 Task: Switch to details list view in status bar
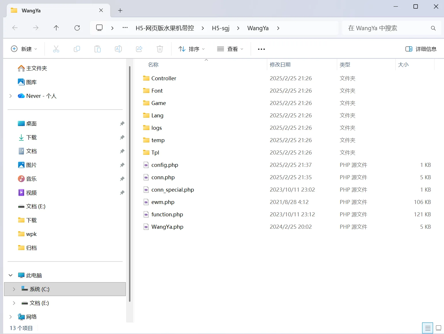pyautogui.click(x=428, y=328)
